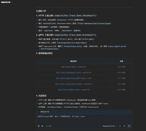
Task: Click the @Agent mode label
Action: click(x=44, y=112)
